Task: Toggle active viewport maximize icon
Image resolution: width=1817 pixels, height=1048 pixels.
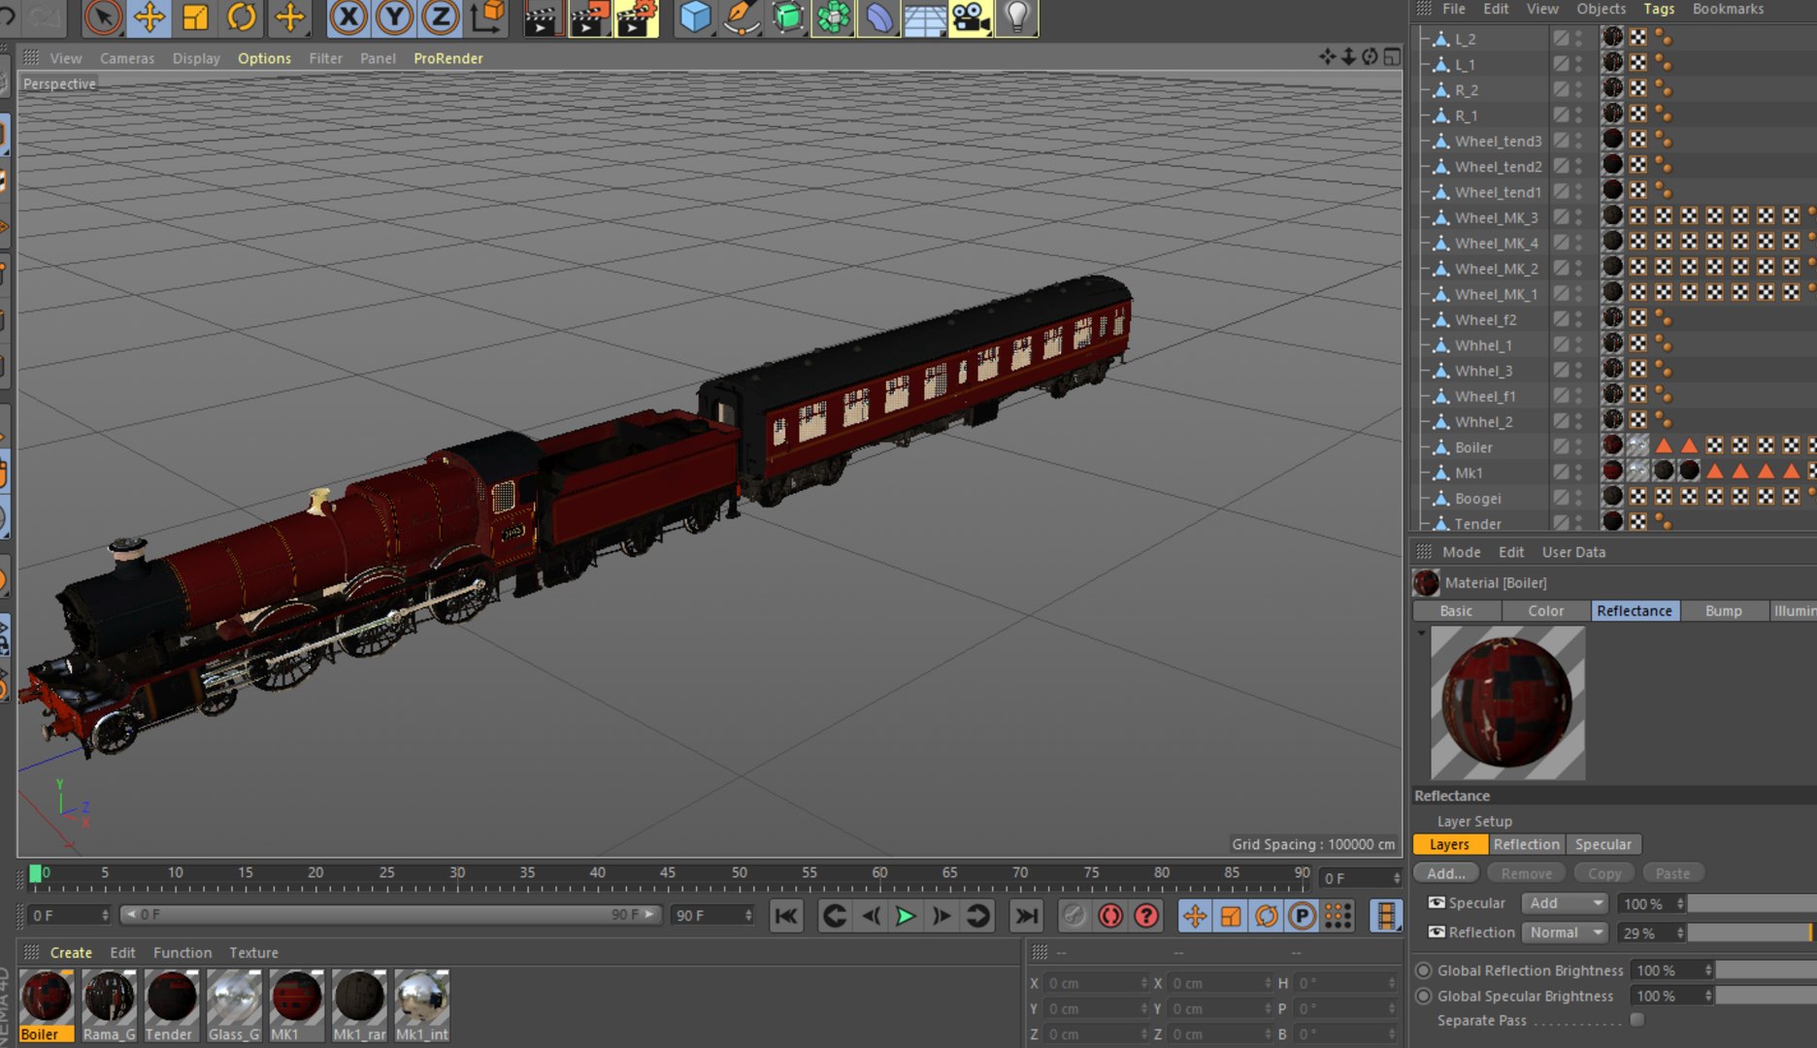Action: 1392,57
